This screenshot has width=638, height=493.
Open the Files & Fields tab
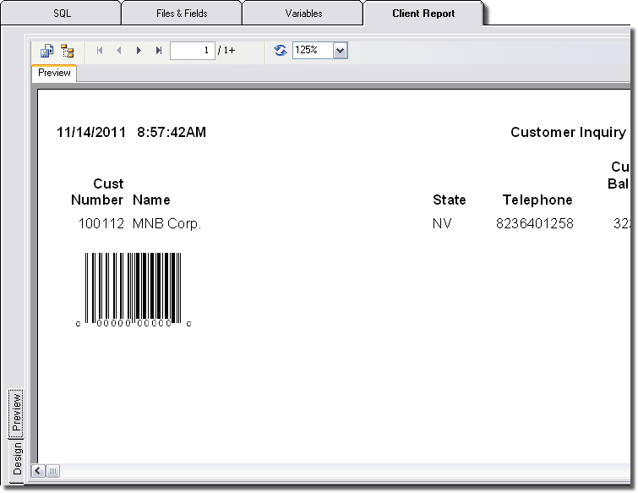[x=182, y=14]
